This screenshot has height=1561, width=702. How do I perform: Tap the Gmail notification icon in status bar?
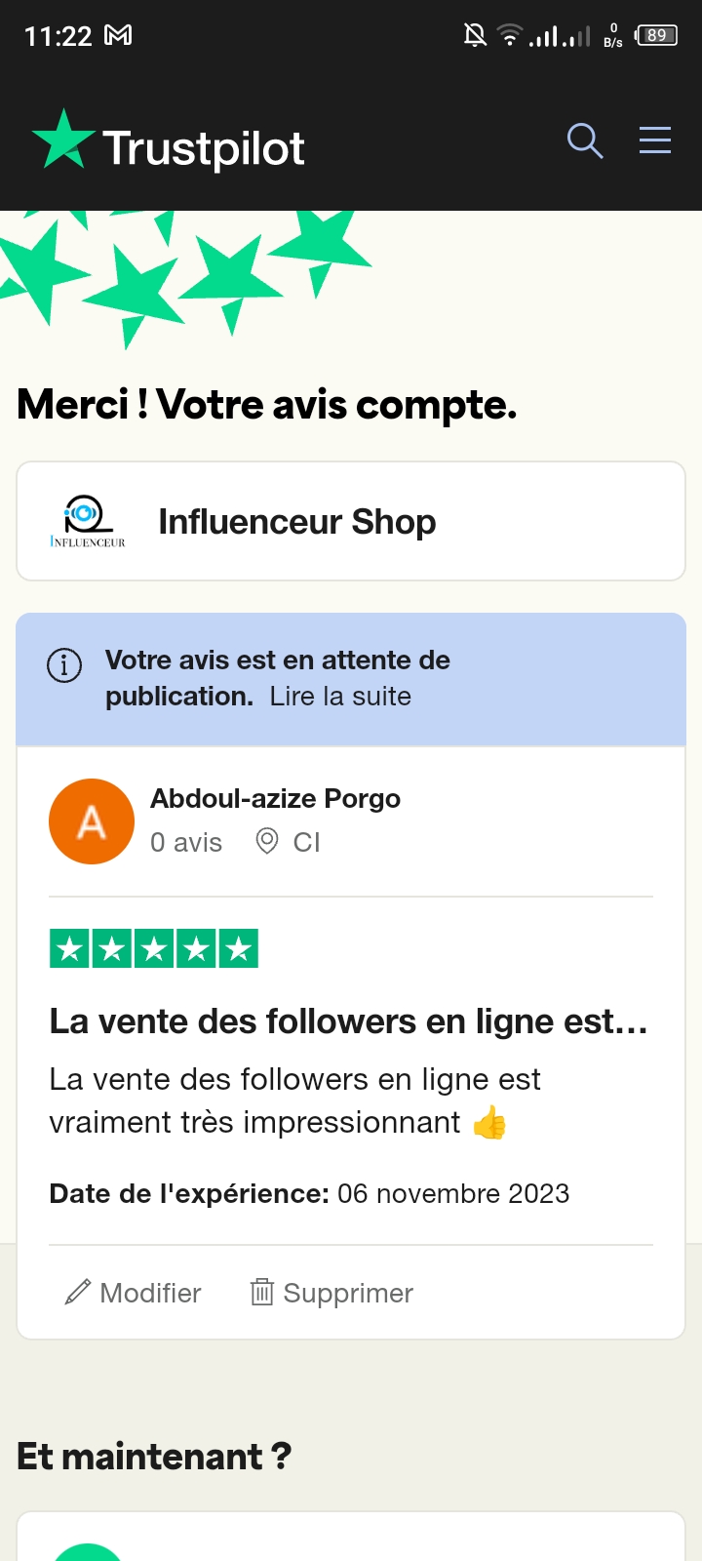tap(118, 36)
